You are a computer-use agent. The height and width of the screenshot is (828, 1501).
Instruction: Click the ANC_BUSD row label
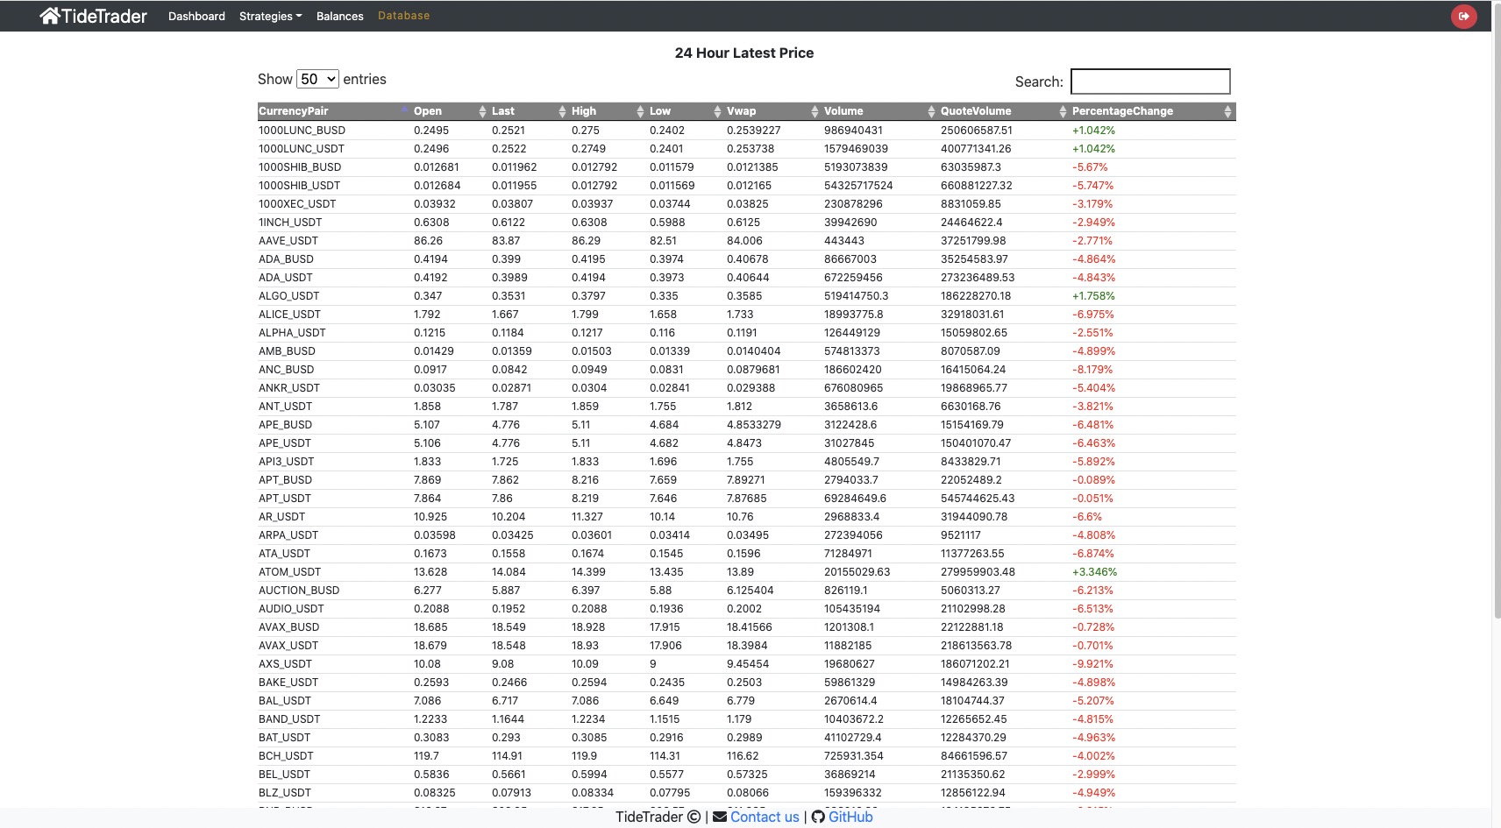(x=286, y=370)
